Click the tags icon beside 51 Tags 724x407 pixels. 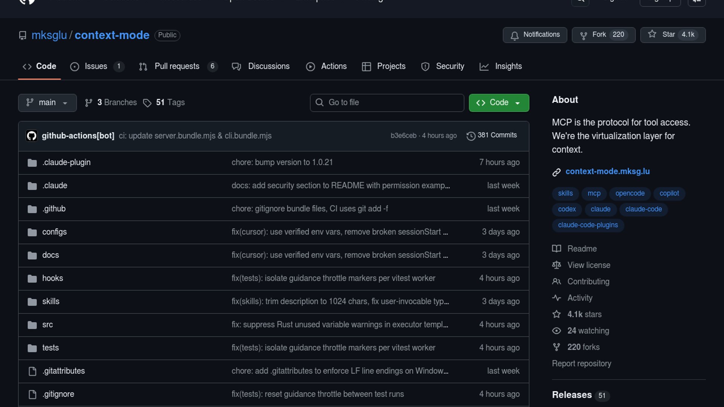coord(147,103)
